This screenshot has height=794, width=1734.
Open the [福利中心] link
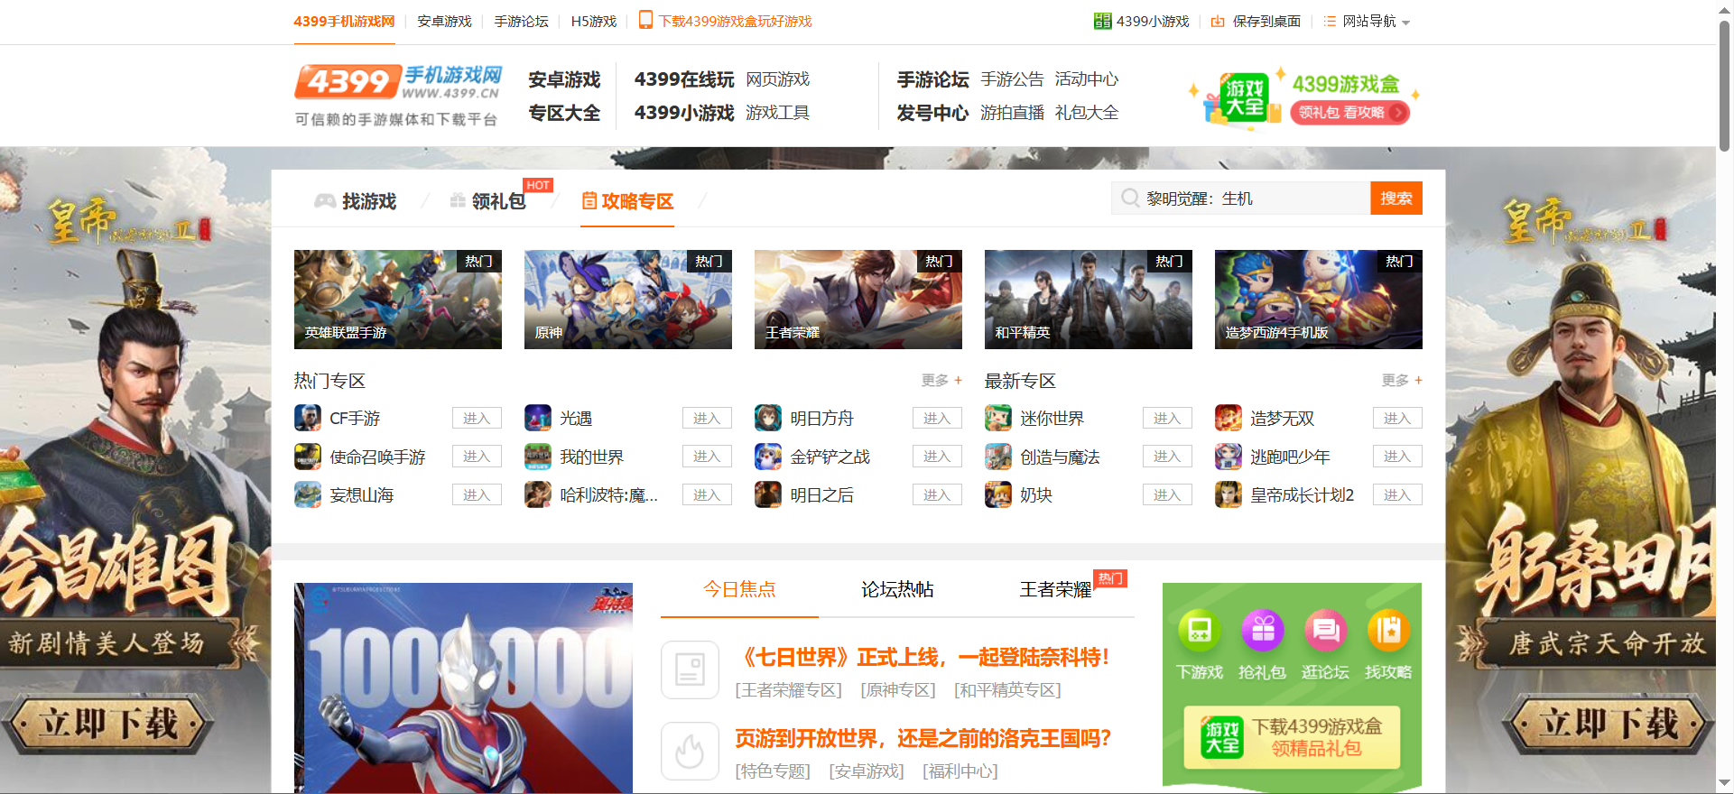click(960, 771)
